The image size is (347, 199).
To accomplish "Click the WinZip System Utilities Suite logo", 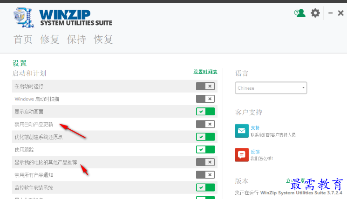I will 63,18.
